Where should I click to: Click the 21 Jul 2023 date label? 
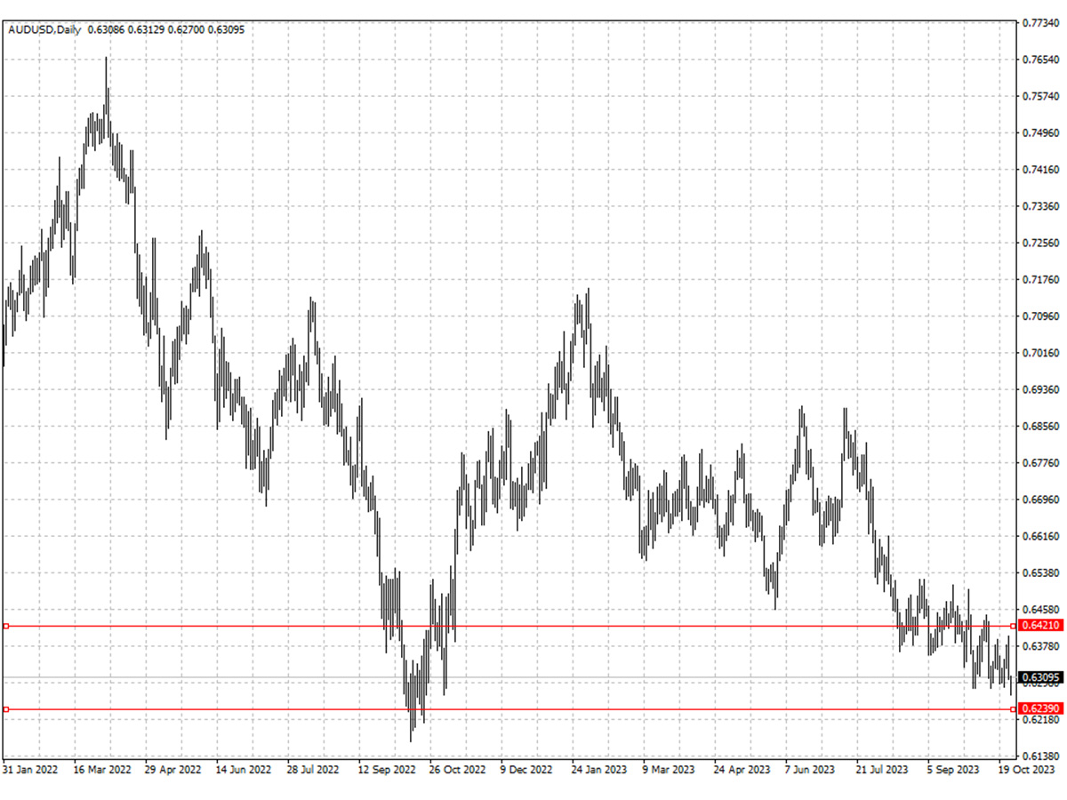(882, 770)
